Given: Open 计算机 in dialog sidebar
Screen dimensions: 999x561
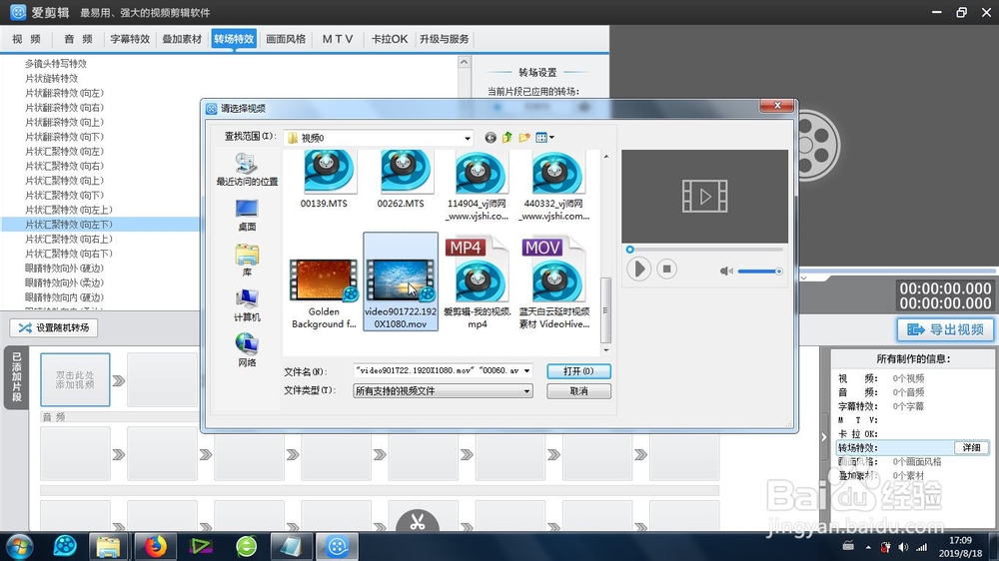Looking at the screenshot, I should [x=247, y=305].
